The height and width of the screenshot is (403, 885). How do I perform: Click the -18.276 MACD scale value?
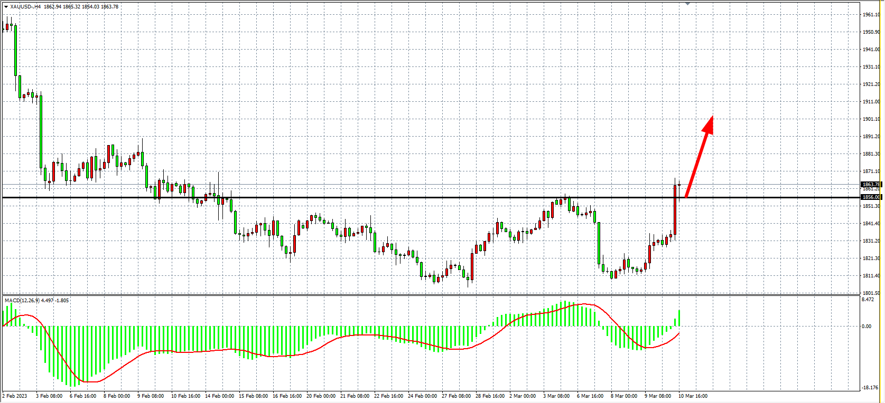[870, 388]
